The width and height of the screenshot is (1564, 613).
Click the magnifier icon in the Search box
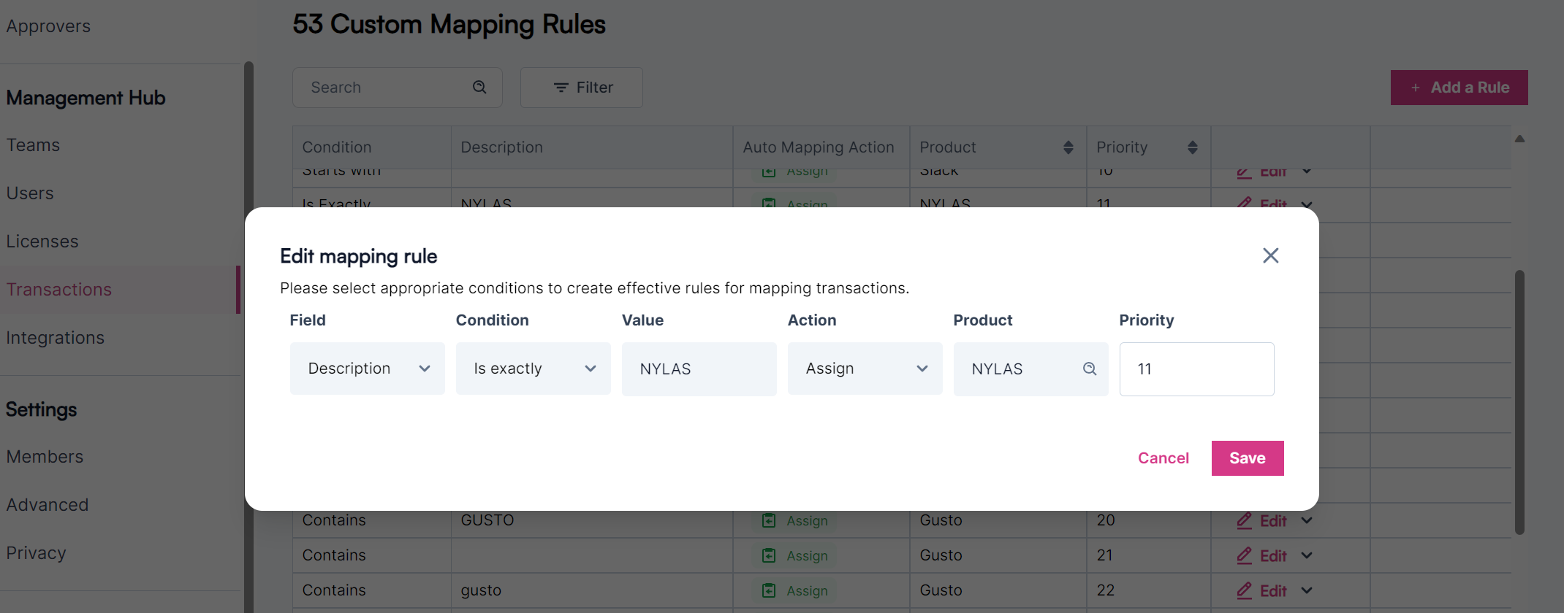(x=479, y=88)
